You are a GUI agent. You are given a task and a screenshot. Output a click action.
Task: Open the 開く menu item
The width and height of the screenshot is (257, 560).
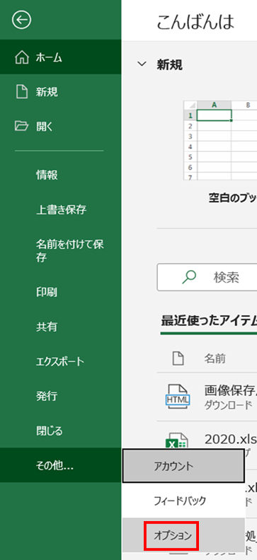(60, 126)
